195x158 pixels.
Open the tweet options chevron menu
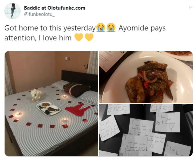[190, 7]
